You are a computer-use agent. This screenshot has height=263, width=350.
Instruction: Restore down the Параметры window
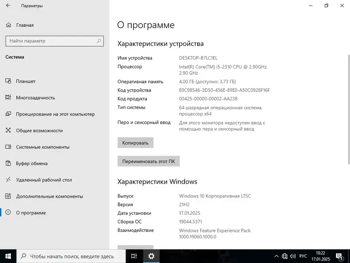326,6
